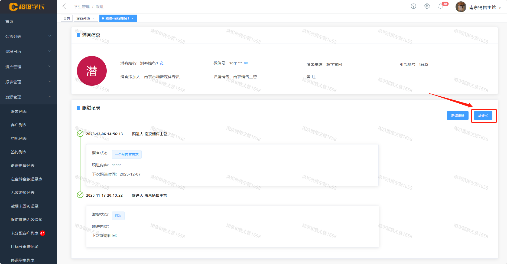
Task: Close the 跟进-潜客姓名1 tab
Action: 132,18
